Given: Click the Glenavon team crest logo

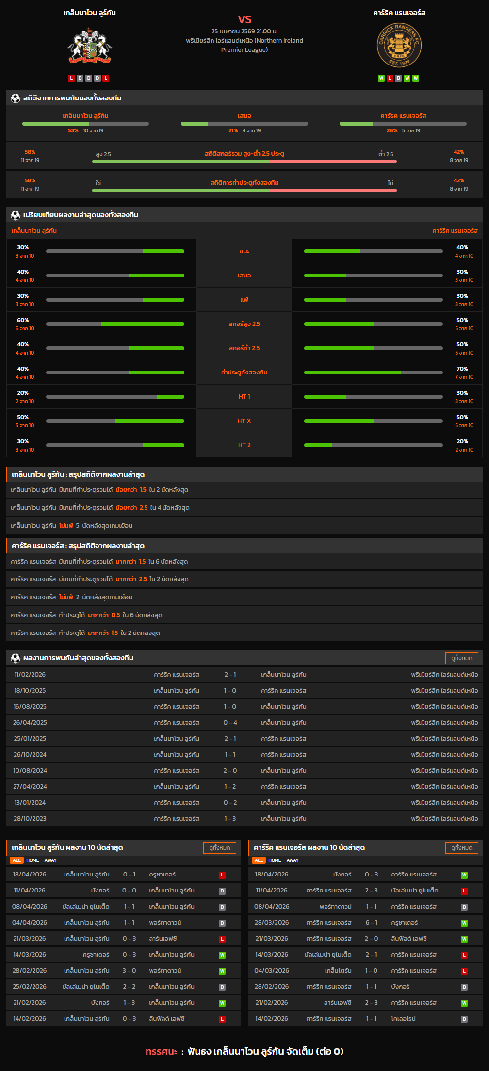Looking at the screenshot, I should tap(89, 47).
